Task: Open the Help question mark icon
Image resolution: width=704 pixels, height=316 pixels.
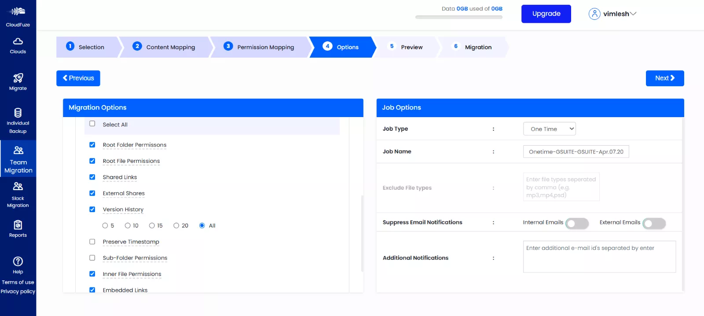Action: [x=18, y=261]
